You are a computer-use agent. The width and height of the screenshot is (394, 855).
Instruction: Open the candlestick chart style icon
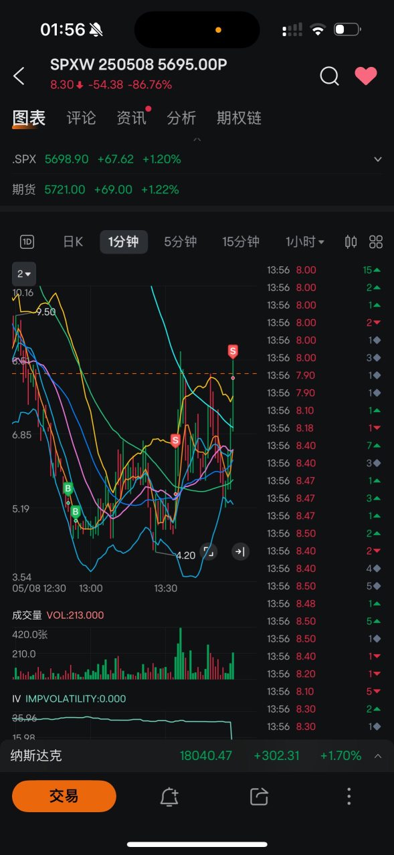pos(351,242)
